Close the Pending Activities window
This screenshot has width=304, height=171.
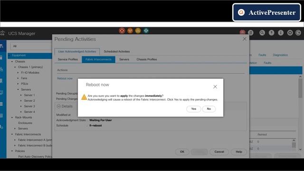[245, 39]
